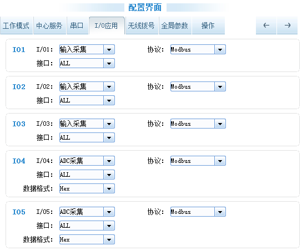Expand IO2 接口 dropdown

[87, 100]
